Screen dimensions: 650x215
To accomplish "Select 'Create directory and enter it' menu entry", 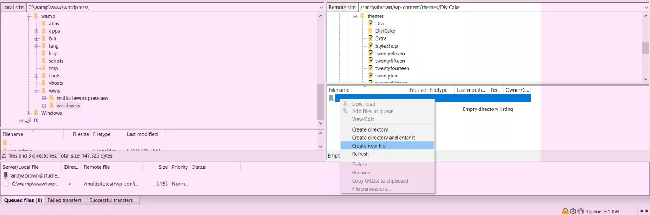I will click(387, 138).
